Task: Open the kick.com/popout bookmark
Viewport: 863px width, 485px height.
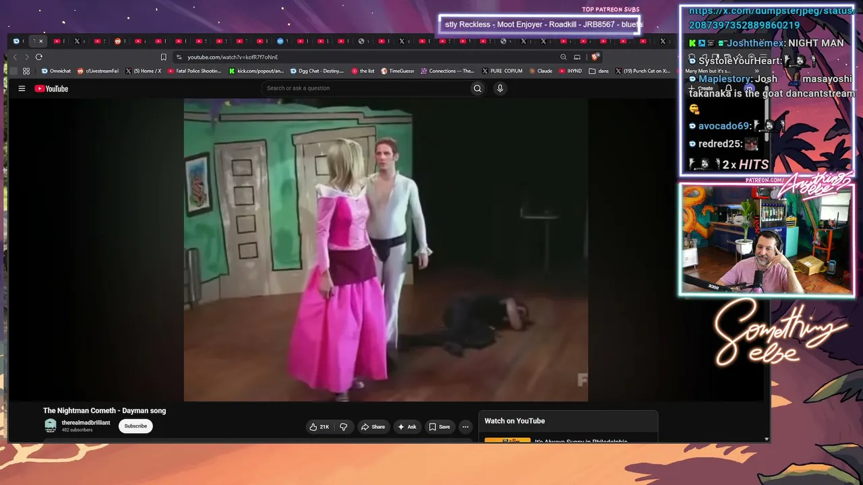Action: click(x=256, y=71)
